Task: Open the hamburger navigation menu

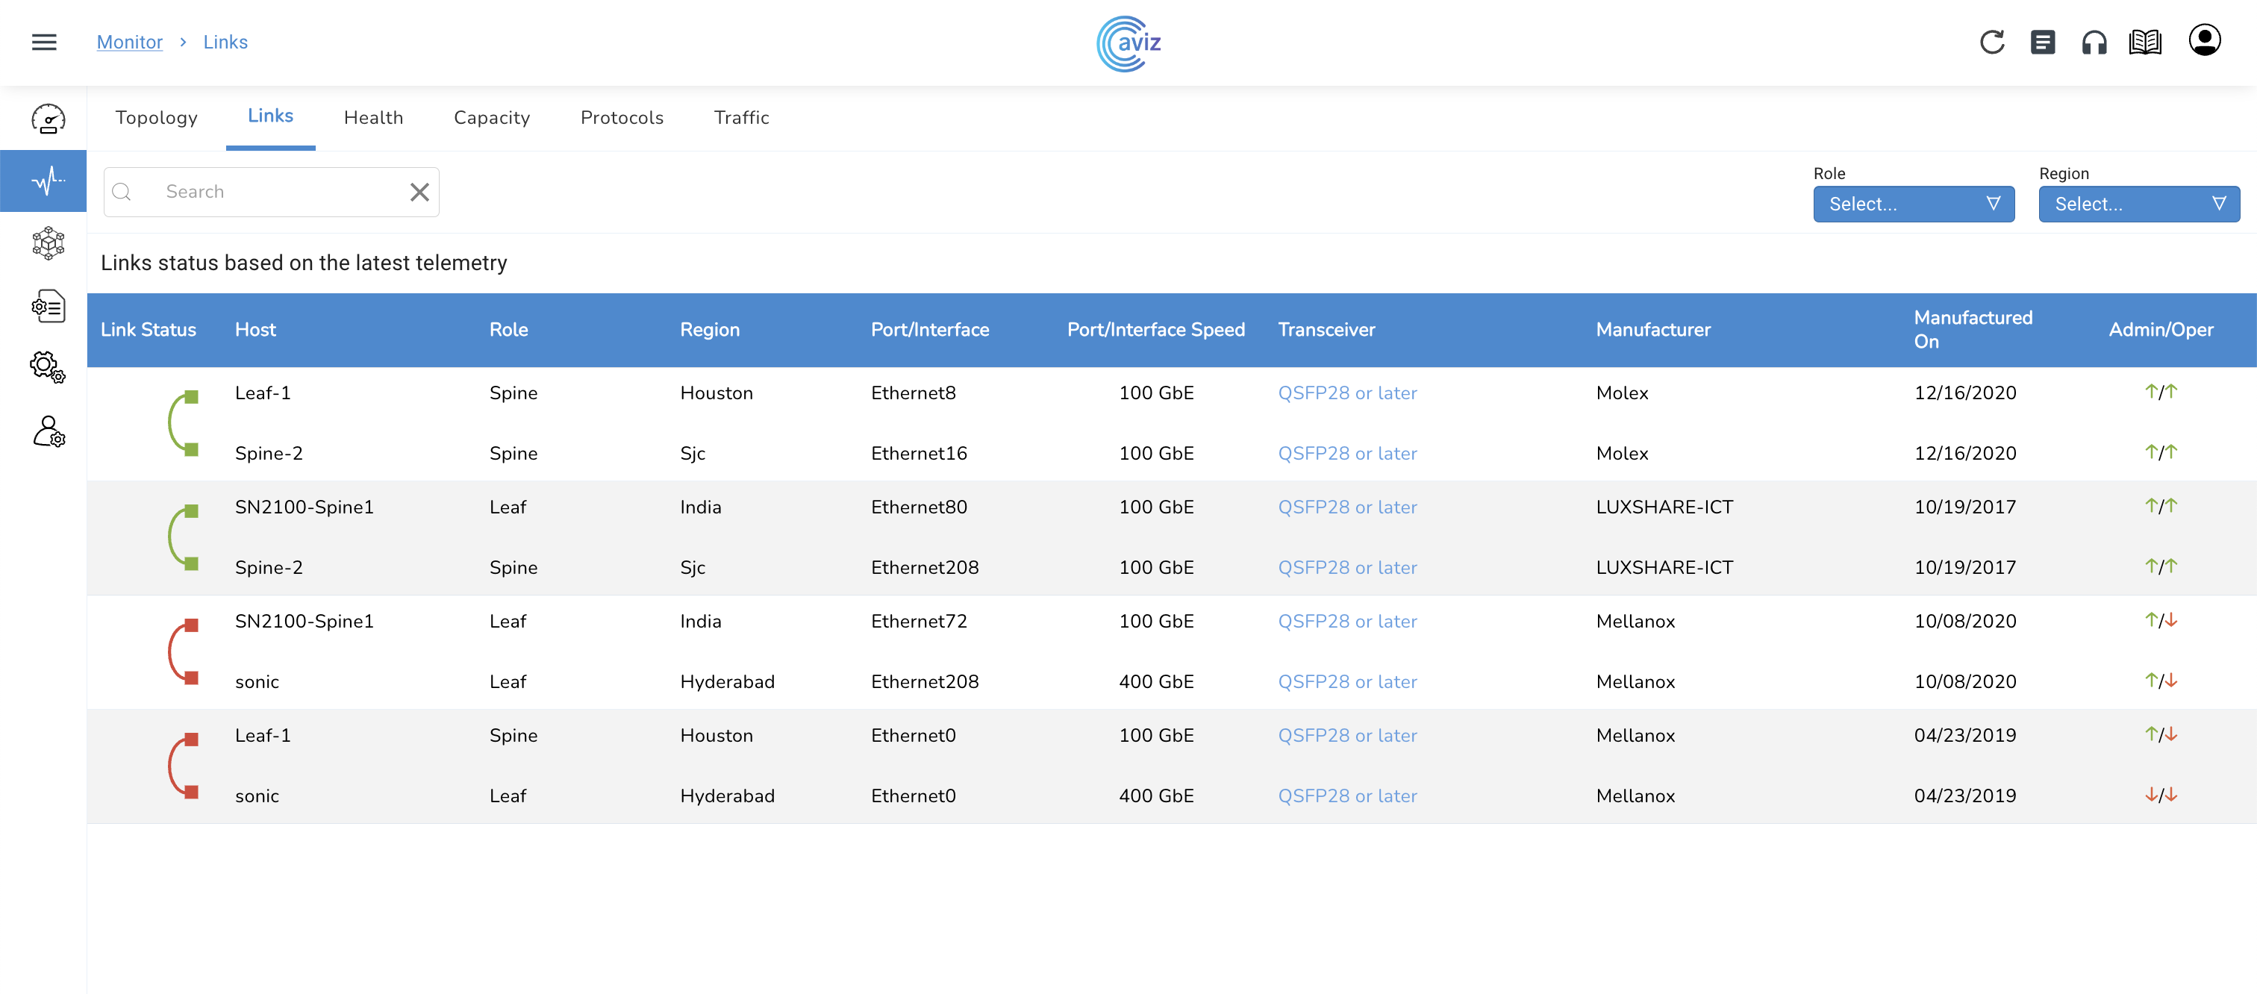Action: click(x=44, y=42)
